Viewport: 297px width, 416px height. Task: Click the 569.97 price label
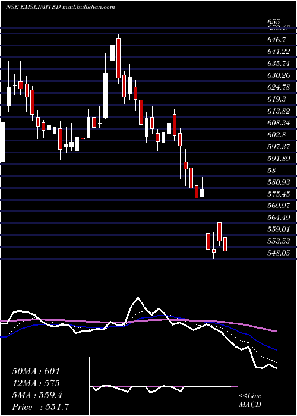[279, 206]
